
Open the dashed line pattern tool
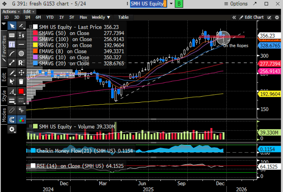click(22, 101)
